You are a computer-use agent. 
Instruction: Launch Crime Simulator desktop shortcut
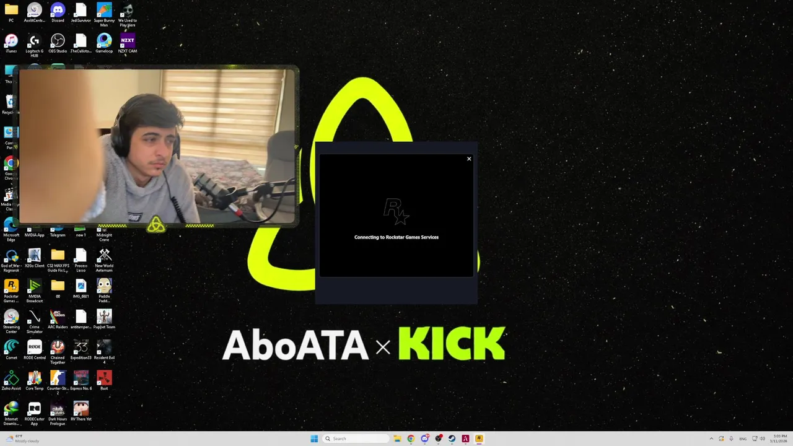[x=34, y=322]
